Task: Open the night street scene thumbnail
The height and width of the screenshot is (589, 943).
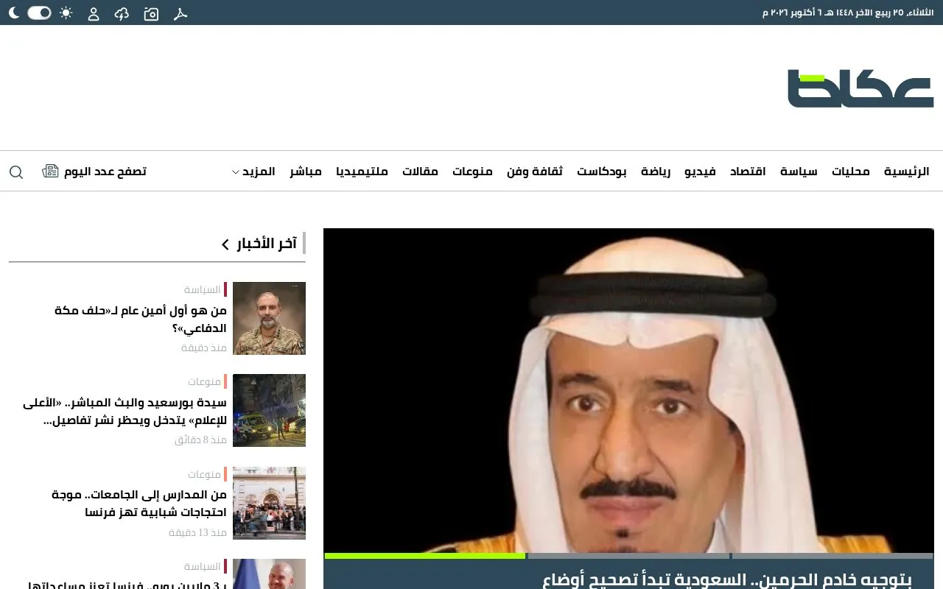Action: pos(269,410)
